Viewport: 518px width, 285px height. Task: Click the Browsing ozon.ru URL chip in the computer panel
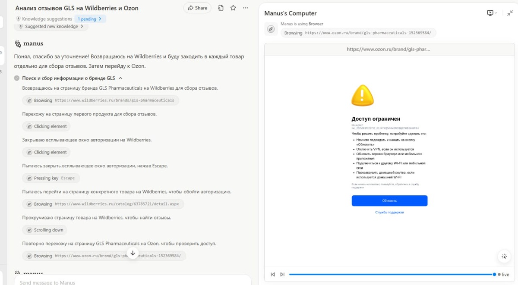pyautogui.click(x=359, y=33)
